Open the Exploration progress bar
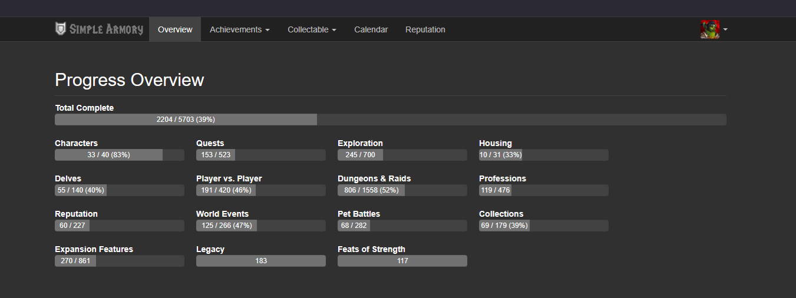 point(402,155)
